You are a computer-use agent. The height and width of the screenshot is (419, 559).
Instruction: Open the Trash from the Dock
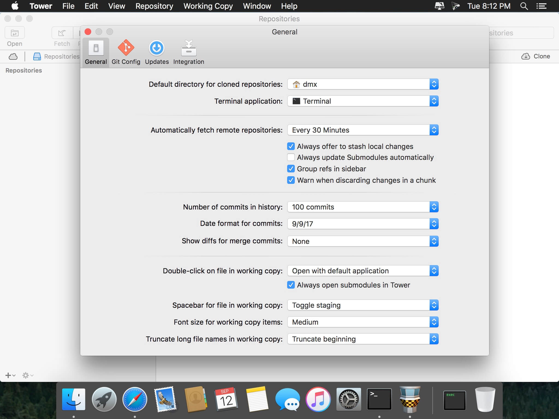pos(485,399)
